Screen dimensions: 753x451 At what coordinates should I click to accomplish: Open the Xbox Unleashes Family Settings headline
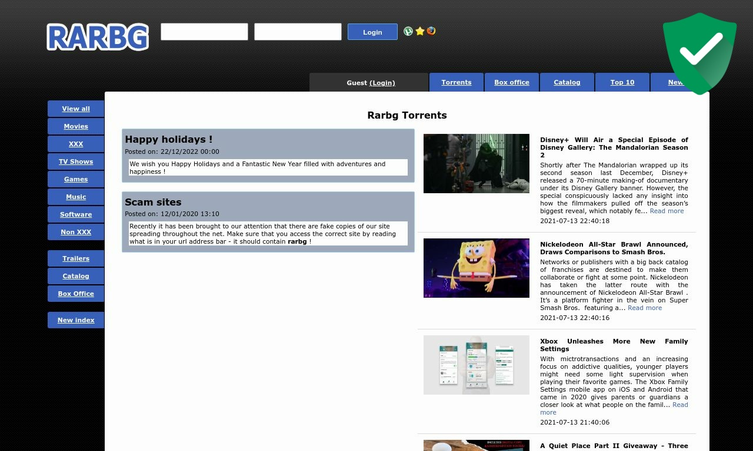(x=614, y=345)
